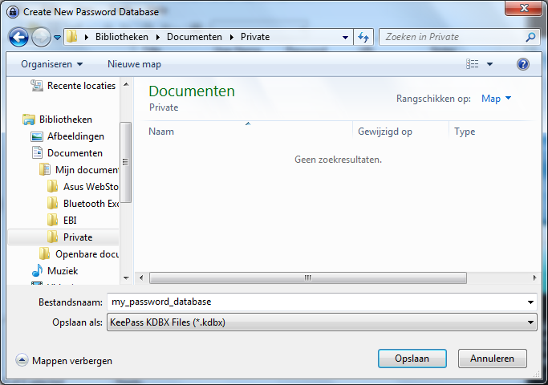This screenshot has height=385, width=548.
Task: Click the Mappen verbergen arrow icon
Action: click(x=22, y=361)
